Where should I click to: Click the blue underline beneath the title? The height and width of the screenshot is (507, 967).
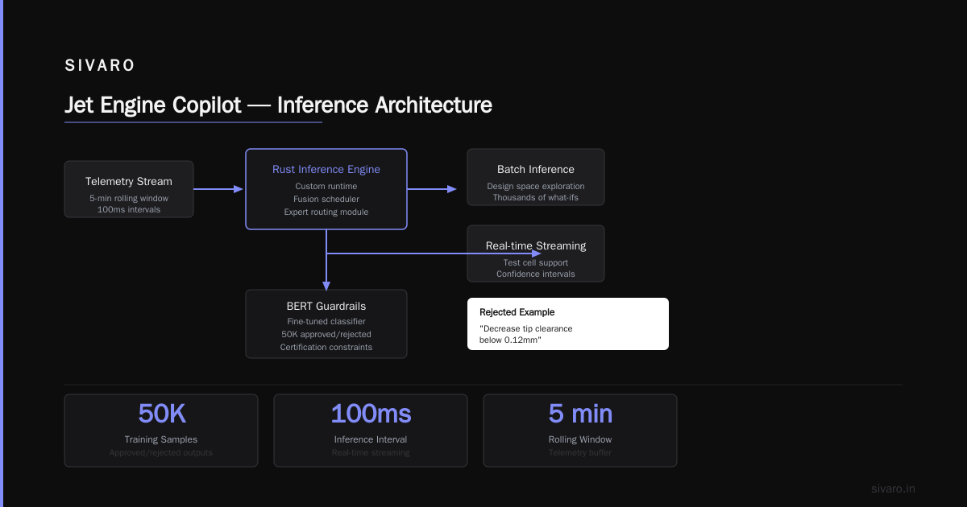193,122
